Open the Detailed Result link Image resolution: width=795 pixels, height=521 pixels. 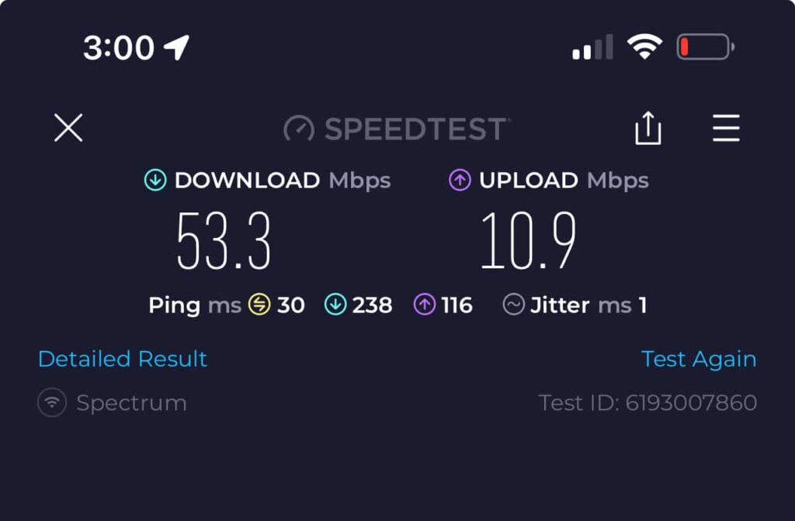[x=123, y=359]
